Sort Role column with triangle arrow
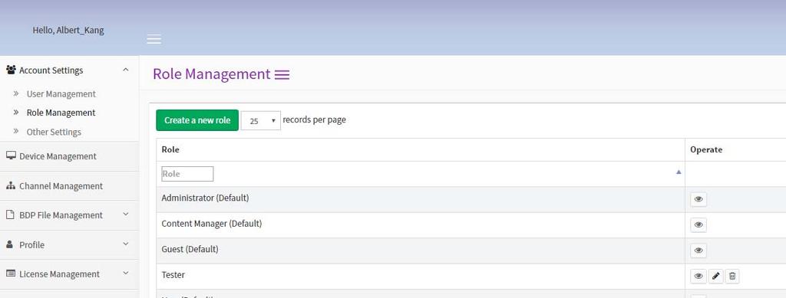786x298 pixels. tap(679, 172)
